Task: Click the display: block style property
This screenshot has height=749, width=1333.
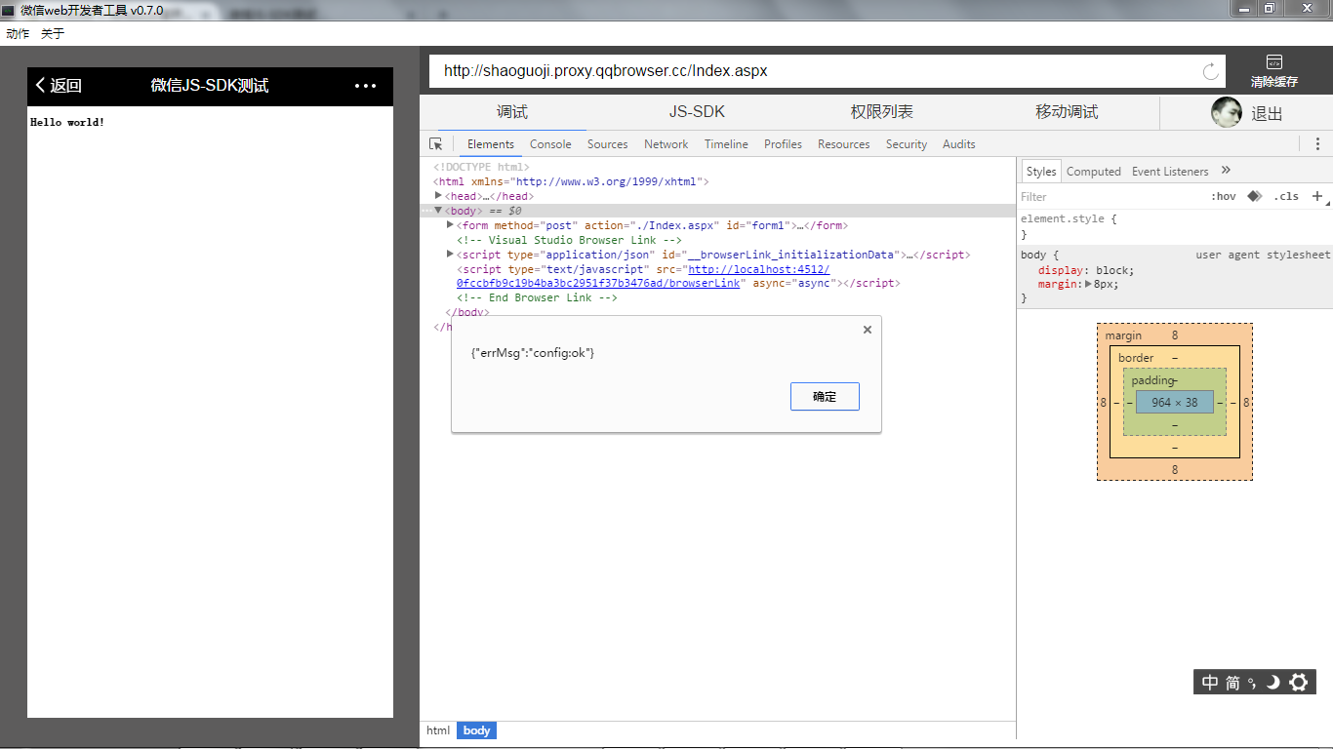Action: [1086, 270]
